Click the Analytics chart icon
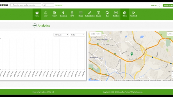Viewport: 173px width, 97px height. (35, 25)
